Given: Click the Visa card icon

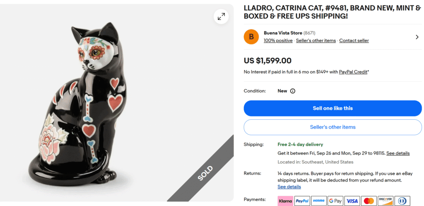Looking at the screenshot, I should 352,201.
